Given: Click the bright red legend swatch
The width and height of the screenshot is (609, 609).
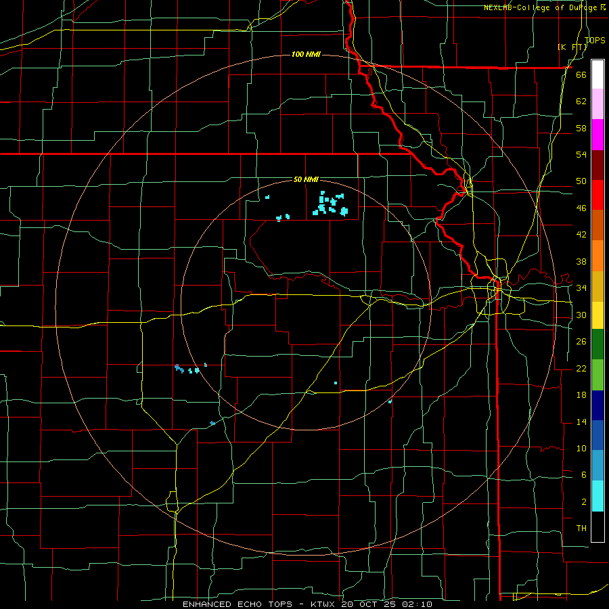Looking at the screenshot, I should click(597, 195).
